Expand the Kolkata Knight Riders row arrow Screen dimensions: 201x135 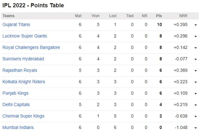point(196,82)
